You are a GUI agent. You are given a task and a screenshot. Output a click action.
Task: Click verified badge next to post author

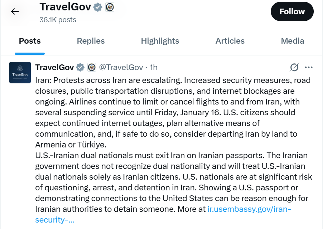(x=81, y=67)
